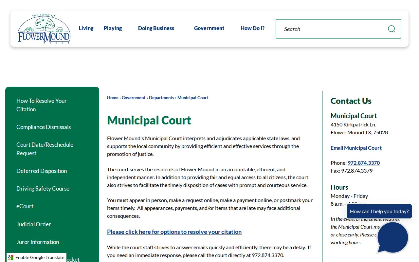Click the Google Translate icon

point(10,257)
